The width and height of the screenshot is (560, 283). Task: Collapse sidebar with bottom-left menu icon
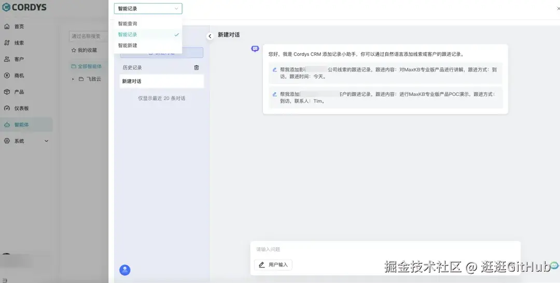5,280
